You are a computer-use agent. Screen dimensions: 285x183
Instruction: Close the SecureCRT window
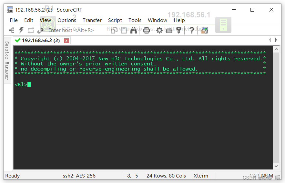(x=271, y=10)
